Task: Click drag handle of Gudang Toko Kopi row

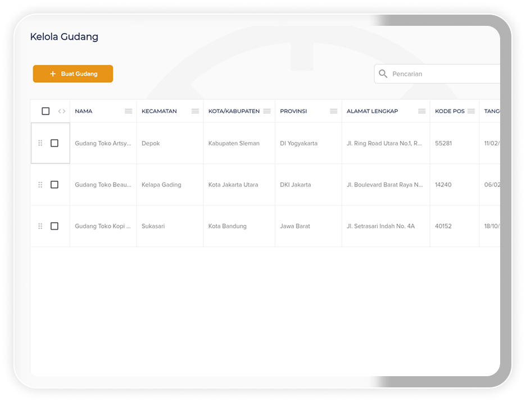Action: coord(40,226)
